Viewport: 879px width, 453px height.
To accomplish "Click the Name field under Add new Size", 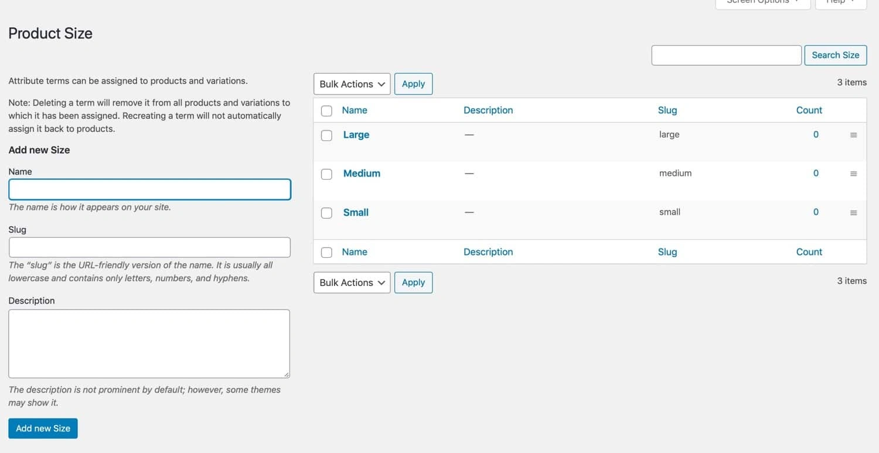I will [x=149, y=189].
